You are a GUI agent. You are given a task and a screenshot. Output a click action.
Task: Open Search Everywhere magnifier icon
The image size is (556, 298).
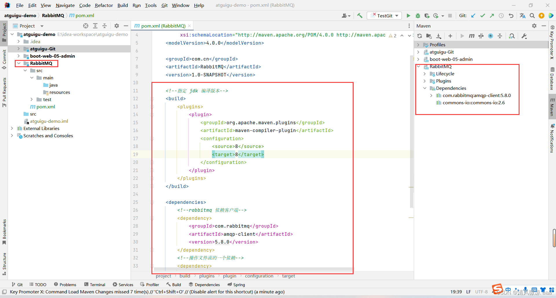click(532, 16)
